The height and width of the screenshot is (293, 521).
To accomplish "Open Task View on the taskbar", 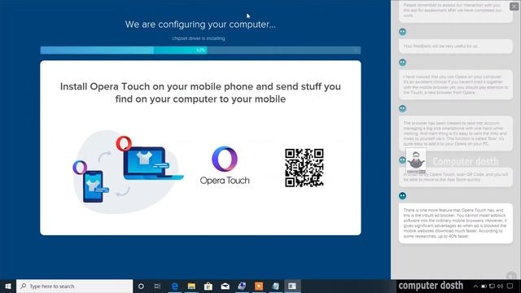I will click(x=157, y=286).
